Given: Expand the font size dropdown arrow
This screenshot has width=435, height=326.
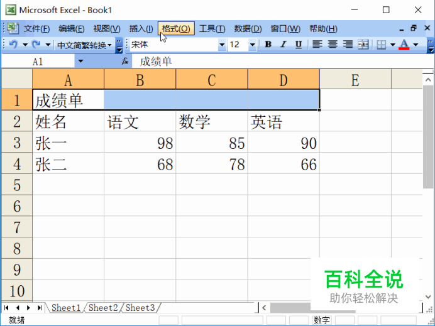Looking at the screenshot, I should pos(252,45).
